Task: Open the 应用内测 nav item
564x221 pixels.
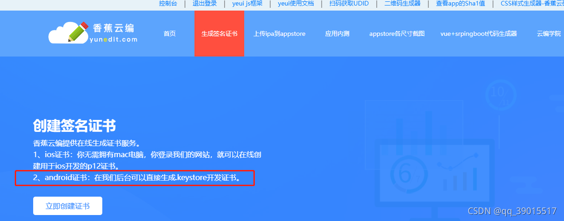Action: pos(337,34)
